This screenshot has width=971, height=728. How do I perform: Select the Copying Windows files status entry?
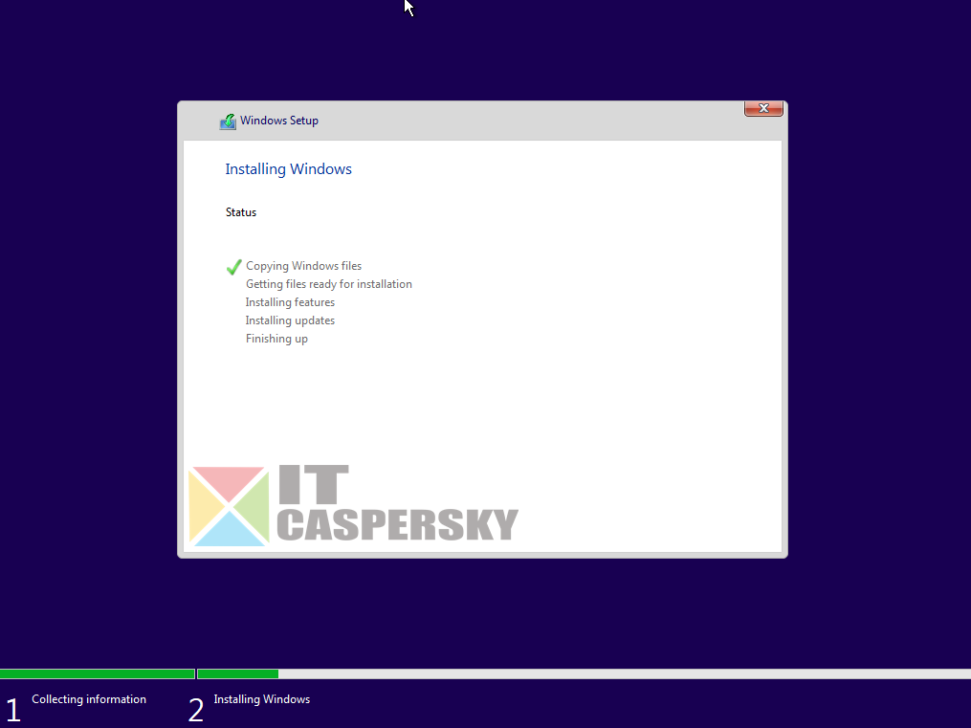pyautogui.click(x=303, y=265)
